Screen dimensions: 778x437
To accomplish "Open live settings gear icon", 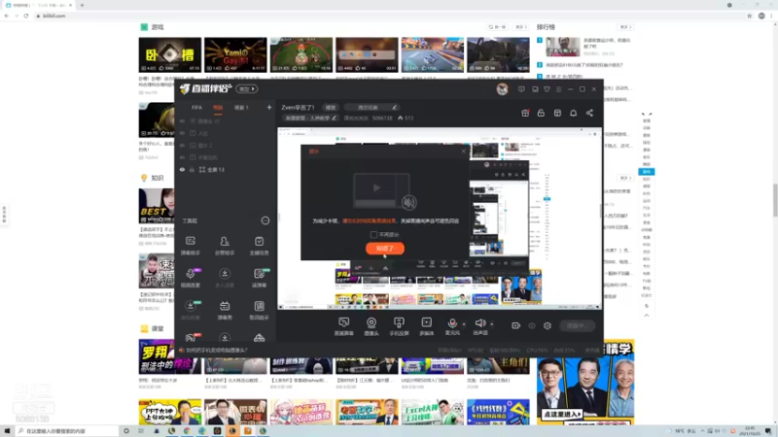I will click(547, 326).
